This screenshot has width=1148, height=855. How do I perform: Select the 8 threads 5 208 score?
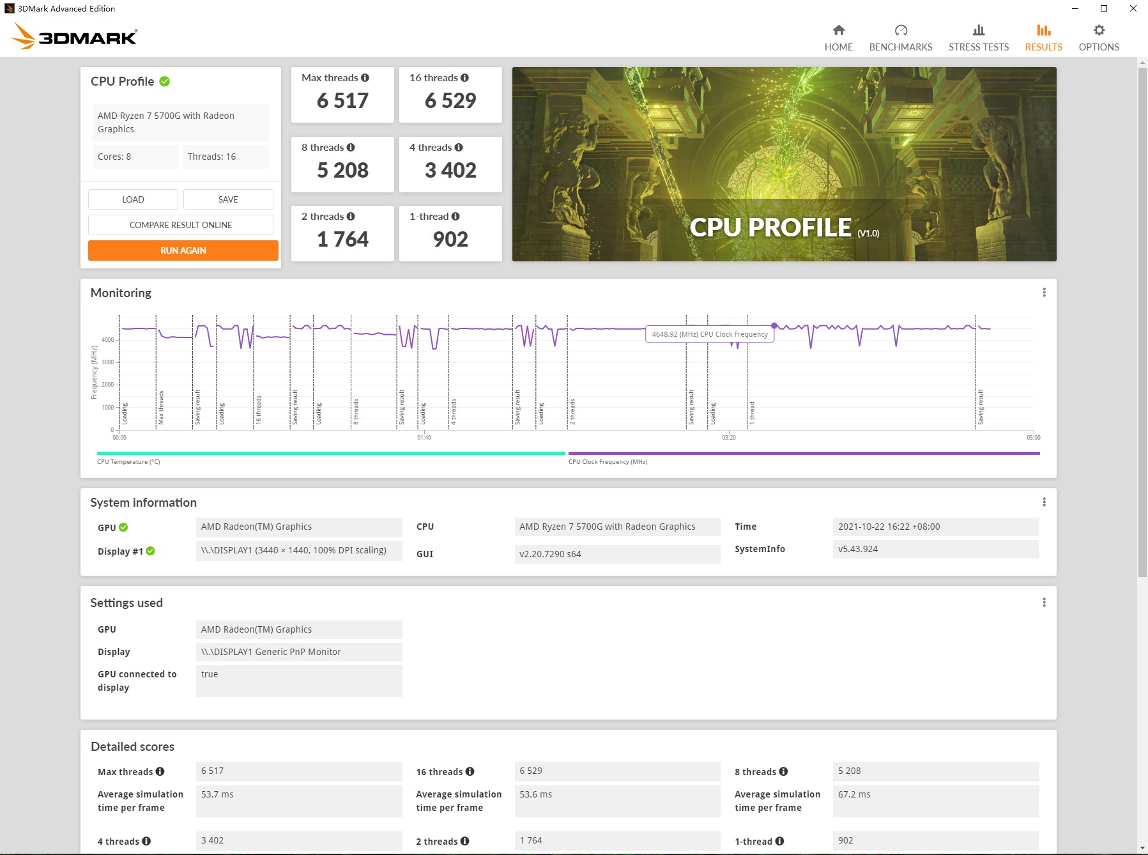342,171
